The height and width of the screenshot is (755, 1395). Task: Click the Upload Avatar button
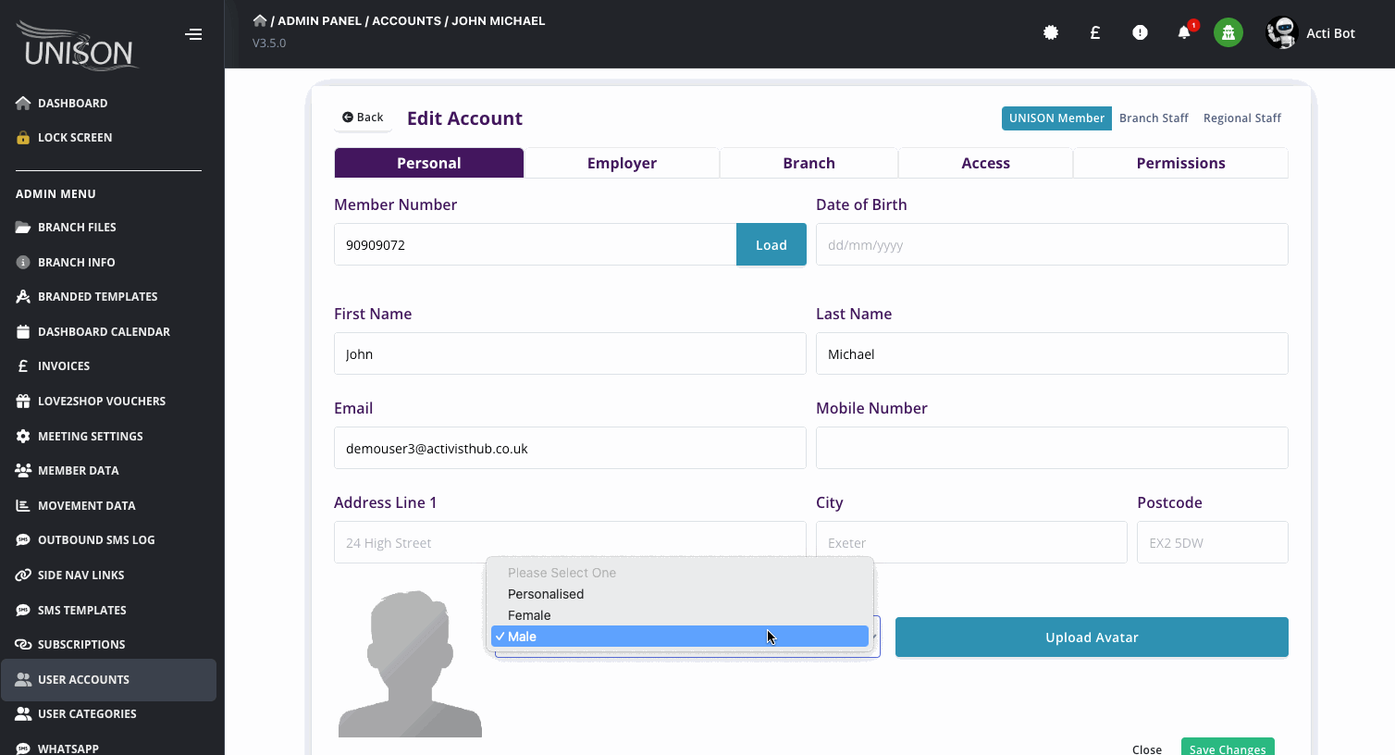(1092, 637)
